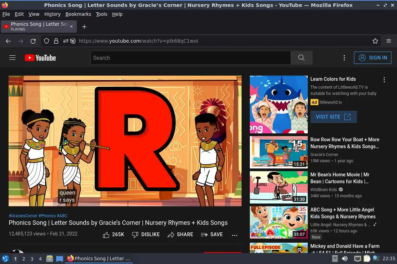Open the Help menu
This screenshot has width=397, height=264.
coord(117,14)
